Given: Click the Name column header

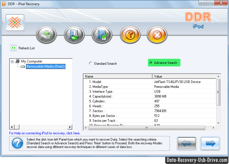Looking at the screenshot, I should (118, 76).
